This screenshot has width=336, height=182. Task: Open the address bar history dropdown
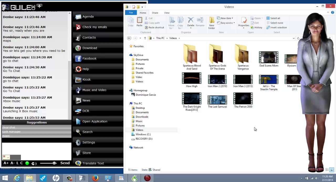(x=294, y=38)
